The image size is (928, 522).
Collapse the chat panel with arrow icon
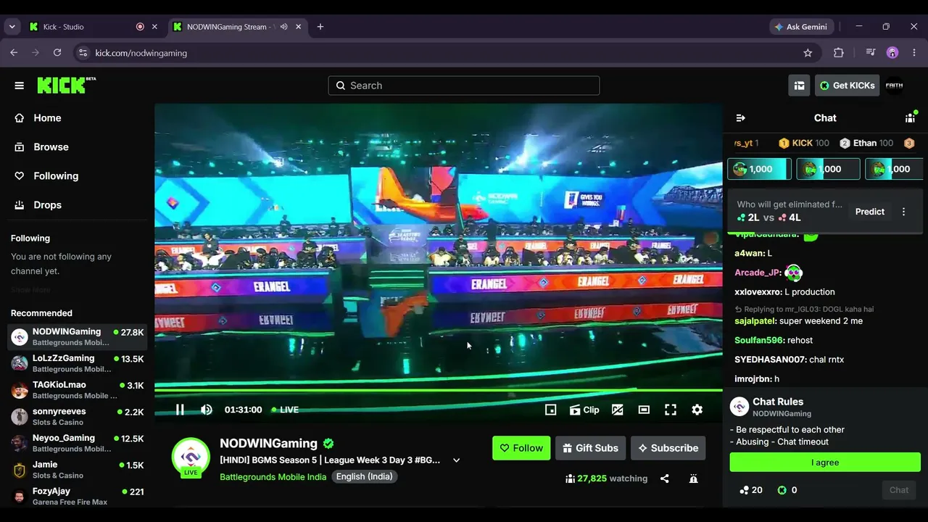point(740,117)
